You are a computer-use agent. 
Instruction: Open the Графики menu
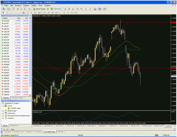click(x=26, y=5)
